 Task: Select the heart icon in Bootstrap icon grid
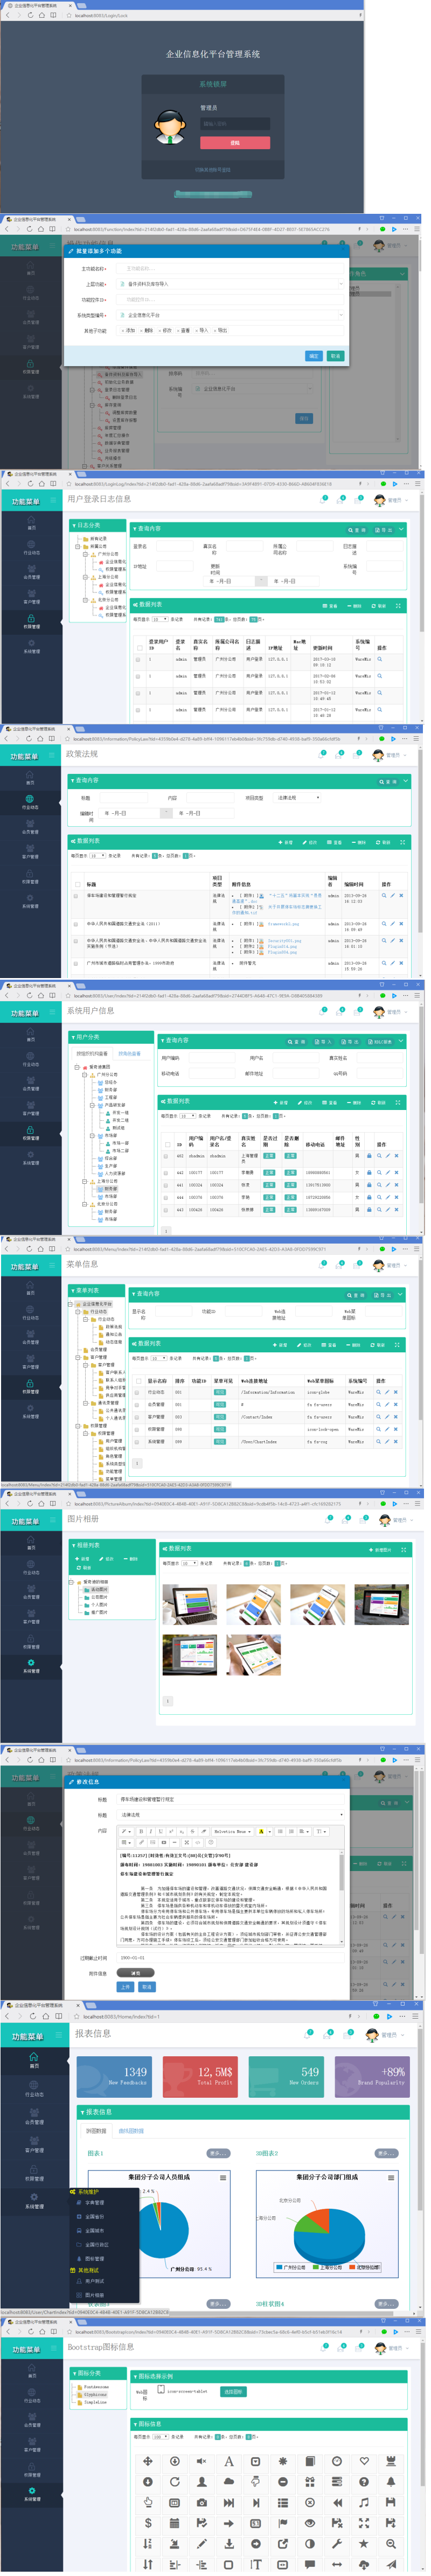[364, 2461]
